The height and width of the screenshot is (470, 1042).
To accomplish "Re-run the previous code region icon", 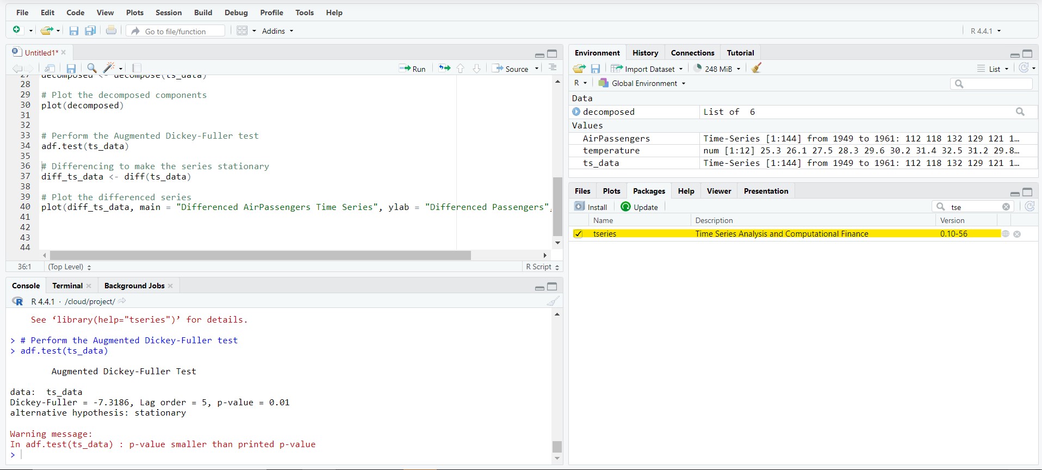I will (444, 68).
